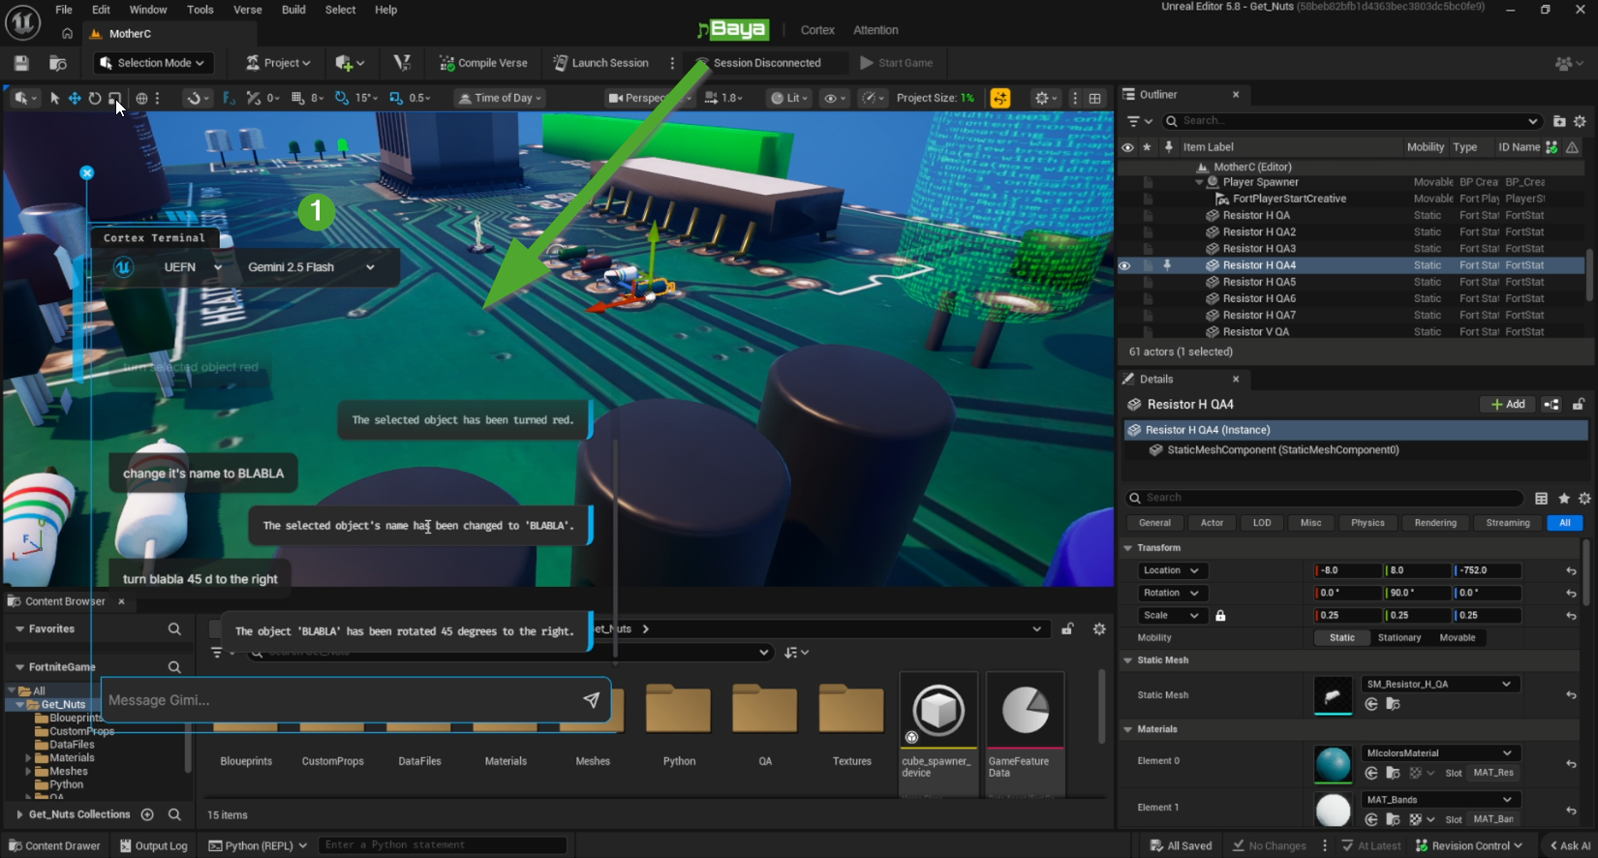Click the MlcolorsMaterial blue sphere thumbnail
Image resolution: width=1598 pixels, height=858 pixels.
(x=1333, y=764)
